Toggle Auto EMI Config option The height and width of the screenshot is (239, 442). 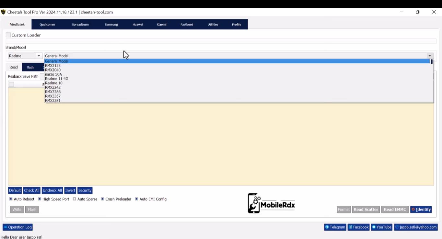pos(136,199)
